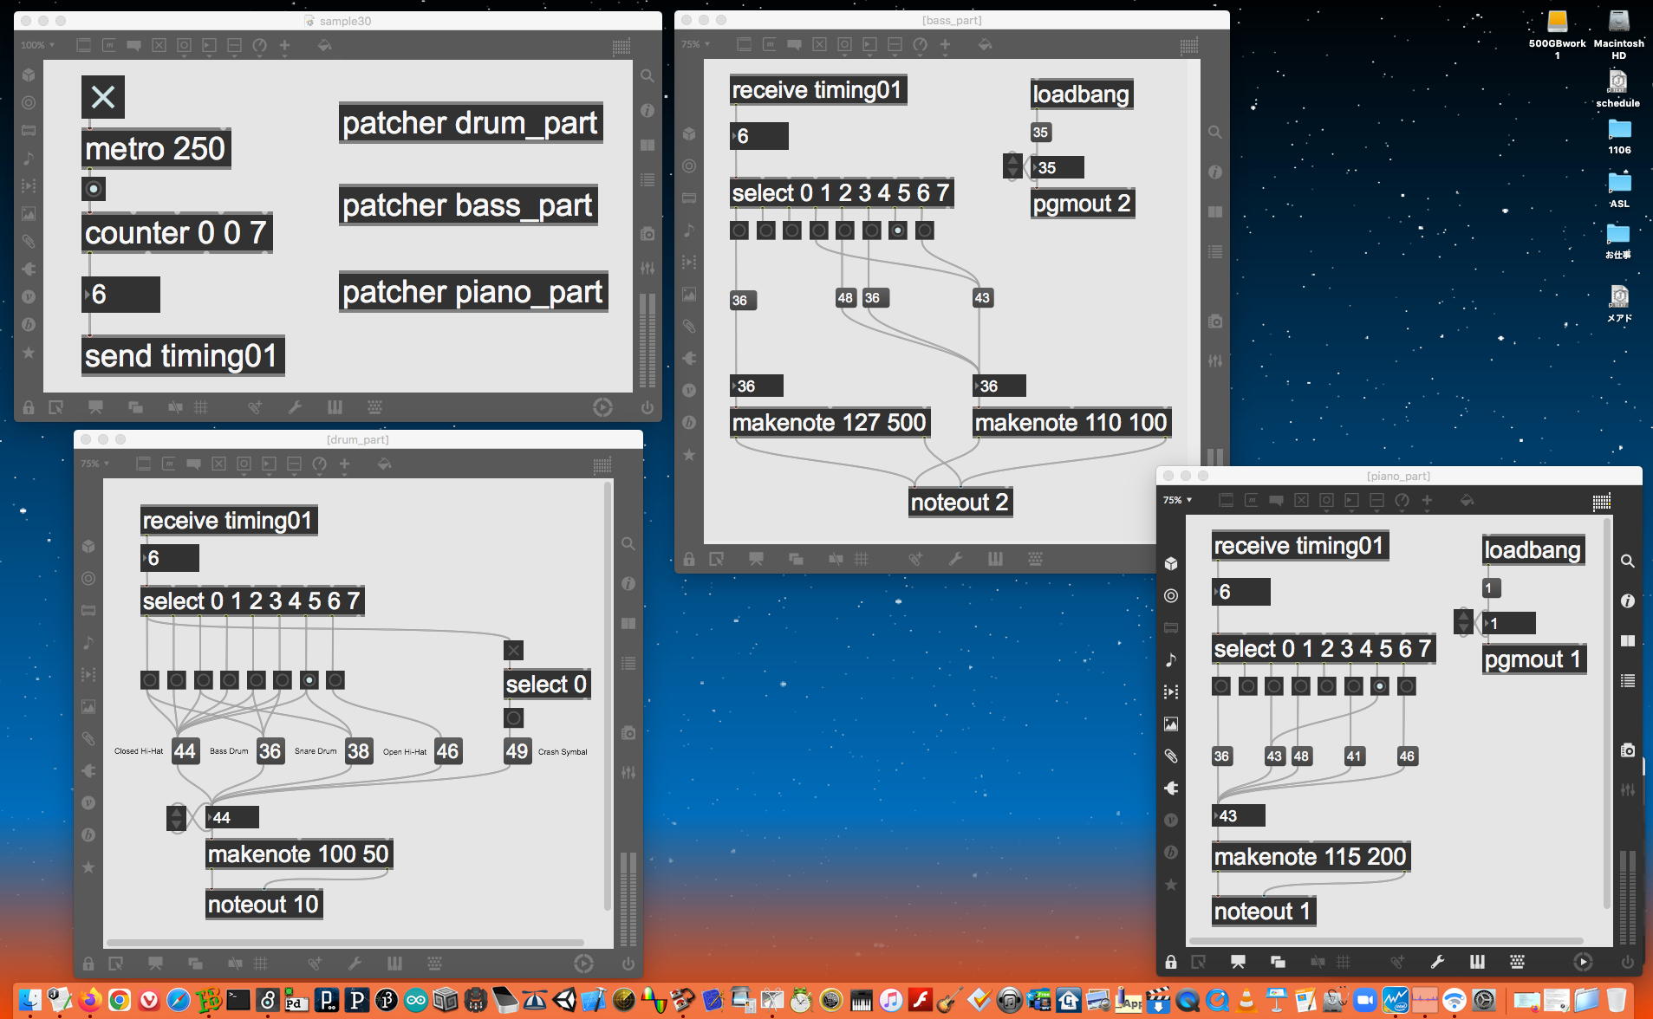
Task: Click the search magnifier in piano_part window
Action: [1628, 561]
